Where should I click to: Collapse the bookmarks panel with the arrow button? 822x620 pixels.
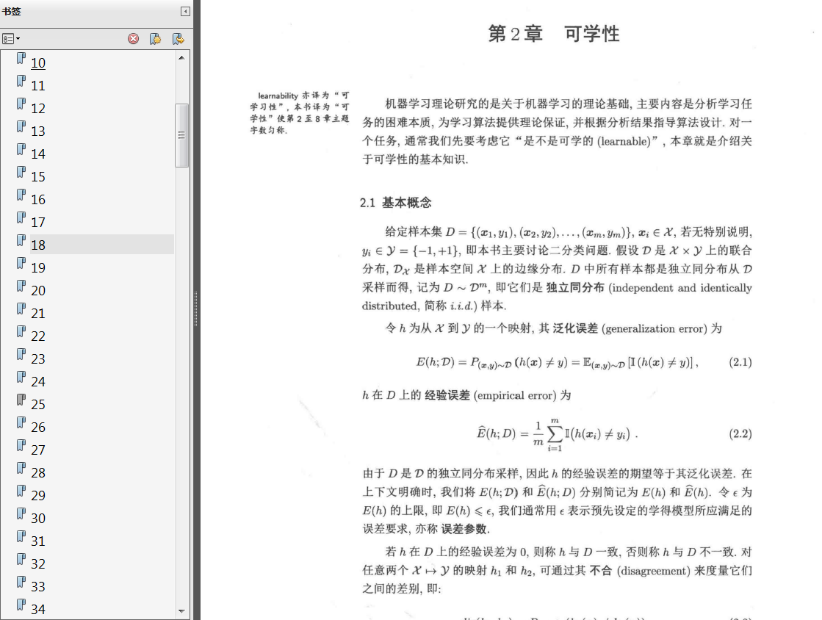point(185,12)
